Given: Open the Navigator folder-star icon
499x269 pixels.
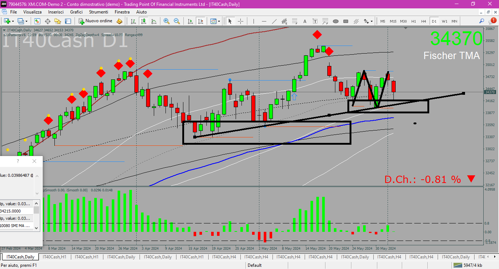Looking at the screenshot, I should (58, 21).
